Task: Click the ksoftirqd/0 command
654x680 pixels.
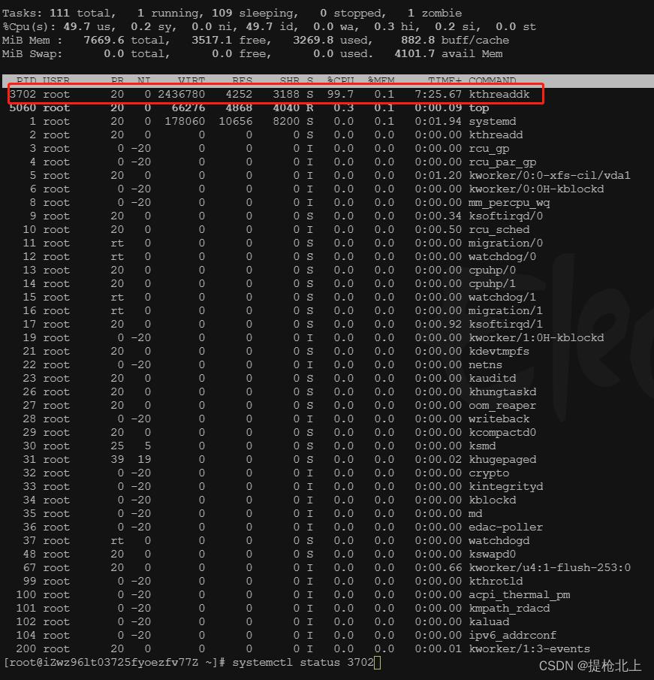Action: [x=506, y=216]
